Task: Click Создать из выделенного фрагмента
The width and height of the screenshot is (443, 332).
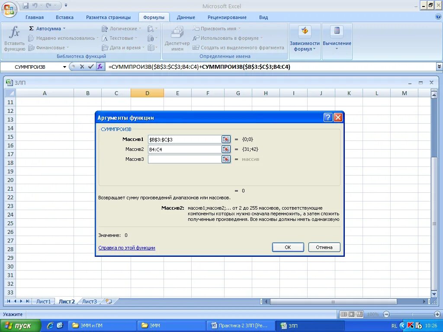Action: pyautogui.click(x=238, y=48)
